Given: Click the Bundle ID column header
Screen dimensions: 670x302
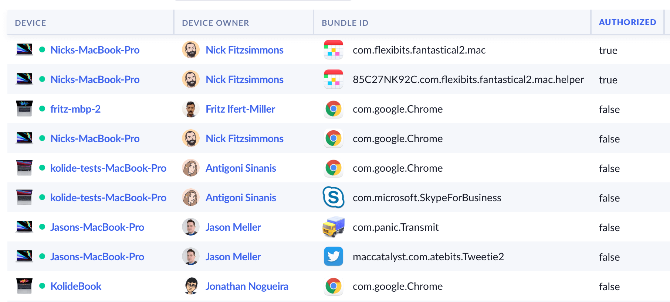Looking at the screenshot, I should (345, 23).
